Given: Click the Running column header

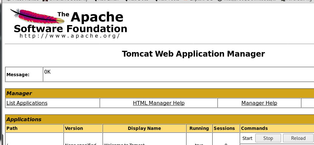Looking at the screenshot, I should click(199, 128).
